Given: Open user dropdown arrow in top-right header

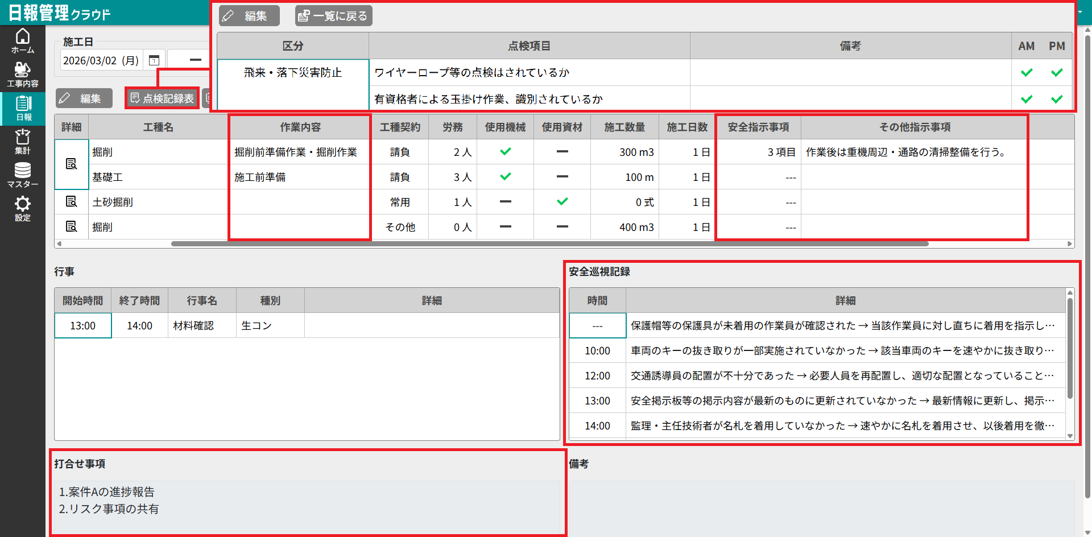Looking at the screenshot, I should coord(1079,12).
